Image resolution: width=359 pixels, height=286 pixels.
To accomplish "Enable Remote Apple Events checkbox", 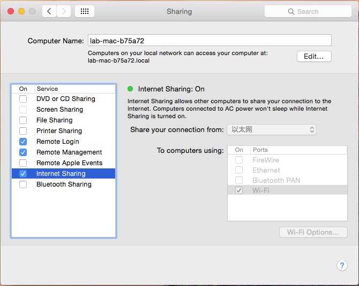I will pos(23,163).
